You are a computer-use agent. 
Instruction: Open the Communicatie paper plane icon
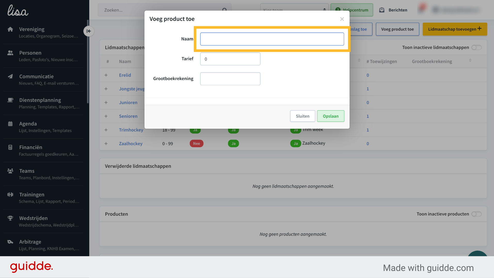pyautogui.click(x=10, y=76)
